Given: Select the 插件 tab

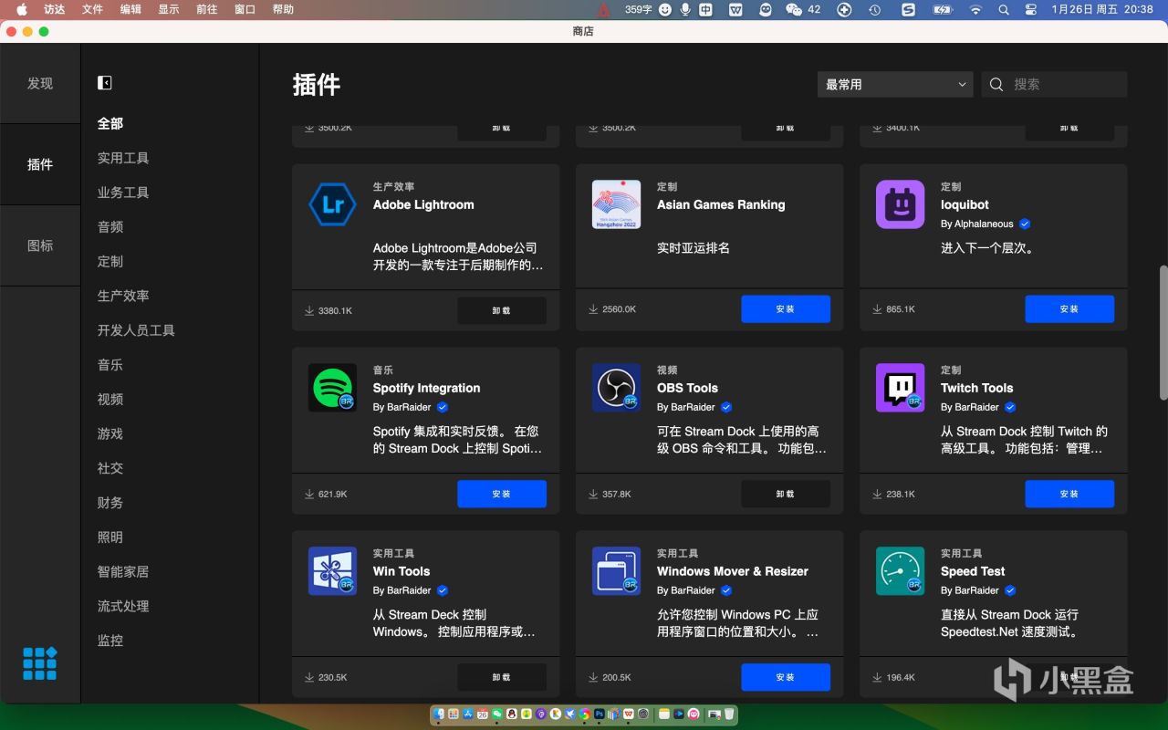Looking at the screenshot, I should click(x=40, y=164).
